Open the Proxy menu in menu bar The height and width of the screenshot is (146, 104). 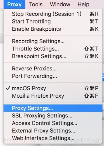[x=14, y=4]
